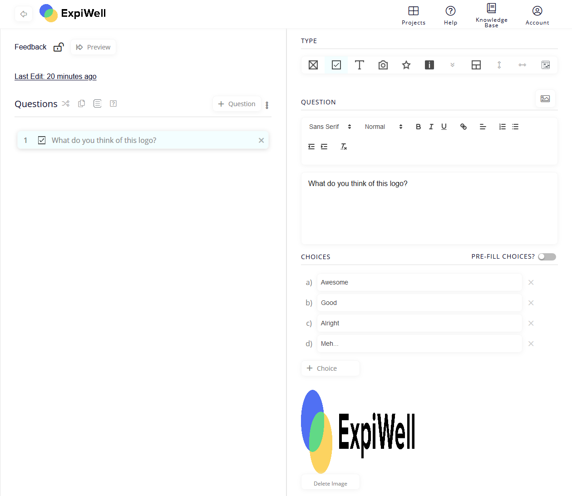This screenshot has height=496, width=572.
Task: Increase text indent
Action: coord(324,147)
